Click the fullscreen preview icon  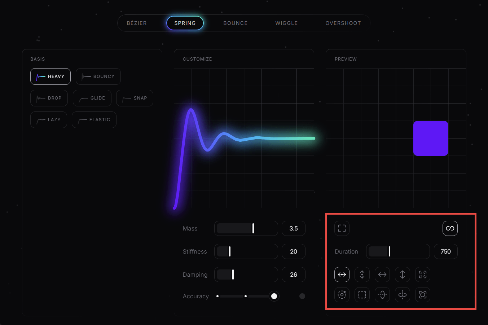point(342,228)
